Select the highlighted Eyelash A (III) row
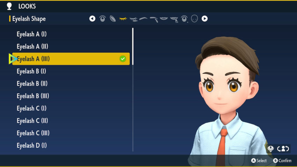This screenshot has width=297, height=167. 71,59
